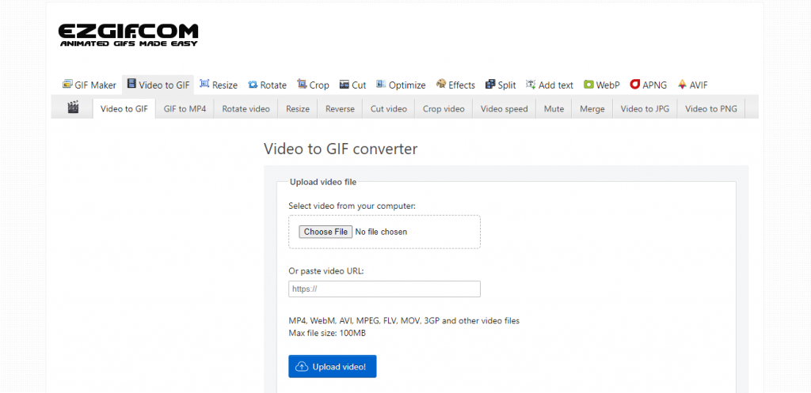Click the green WebP icon
811x393 pixels.
(588, 85)
